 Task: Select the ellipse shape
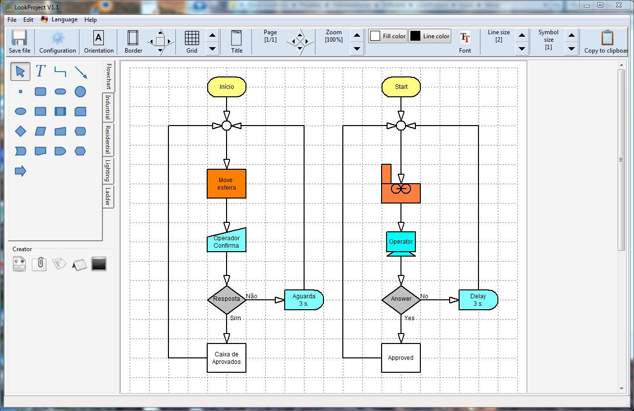[x=20, y=112]
